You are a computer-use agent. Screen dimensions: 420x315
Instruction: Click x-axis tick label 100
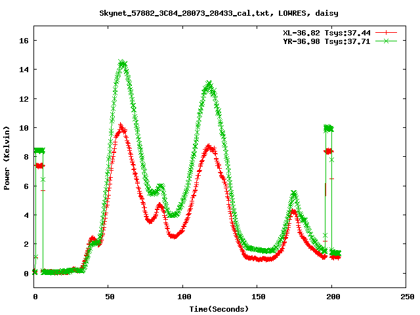click(x=184, y=297)
